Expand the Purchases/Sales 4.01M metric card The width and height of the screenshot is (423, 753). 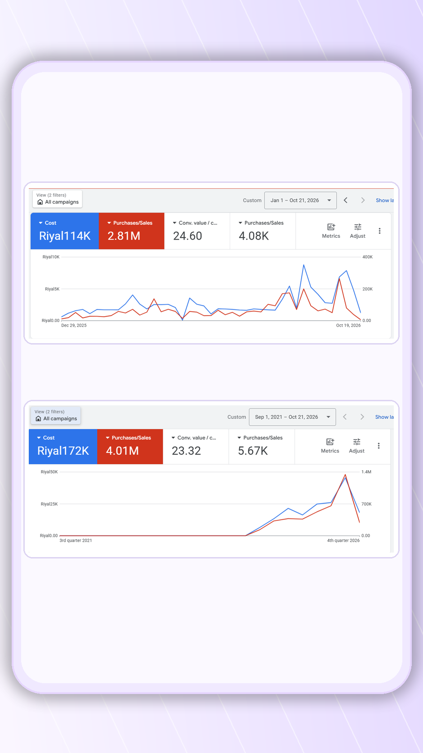[130, 446]
